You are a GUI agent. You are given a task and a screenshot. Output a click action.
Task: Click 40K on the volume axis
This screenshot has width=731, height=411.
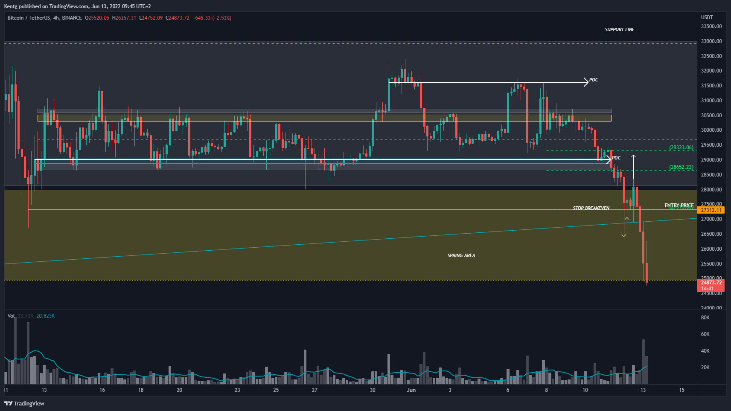[x=705, y=351]
